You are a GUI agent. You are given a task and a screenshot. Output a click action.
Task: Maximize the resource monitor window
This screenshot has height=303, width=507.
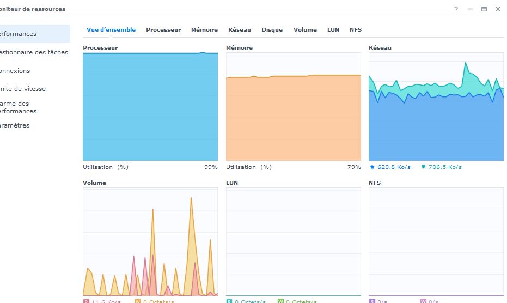coord(484,9)
